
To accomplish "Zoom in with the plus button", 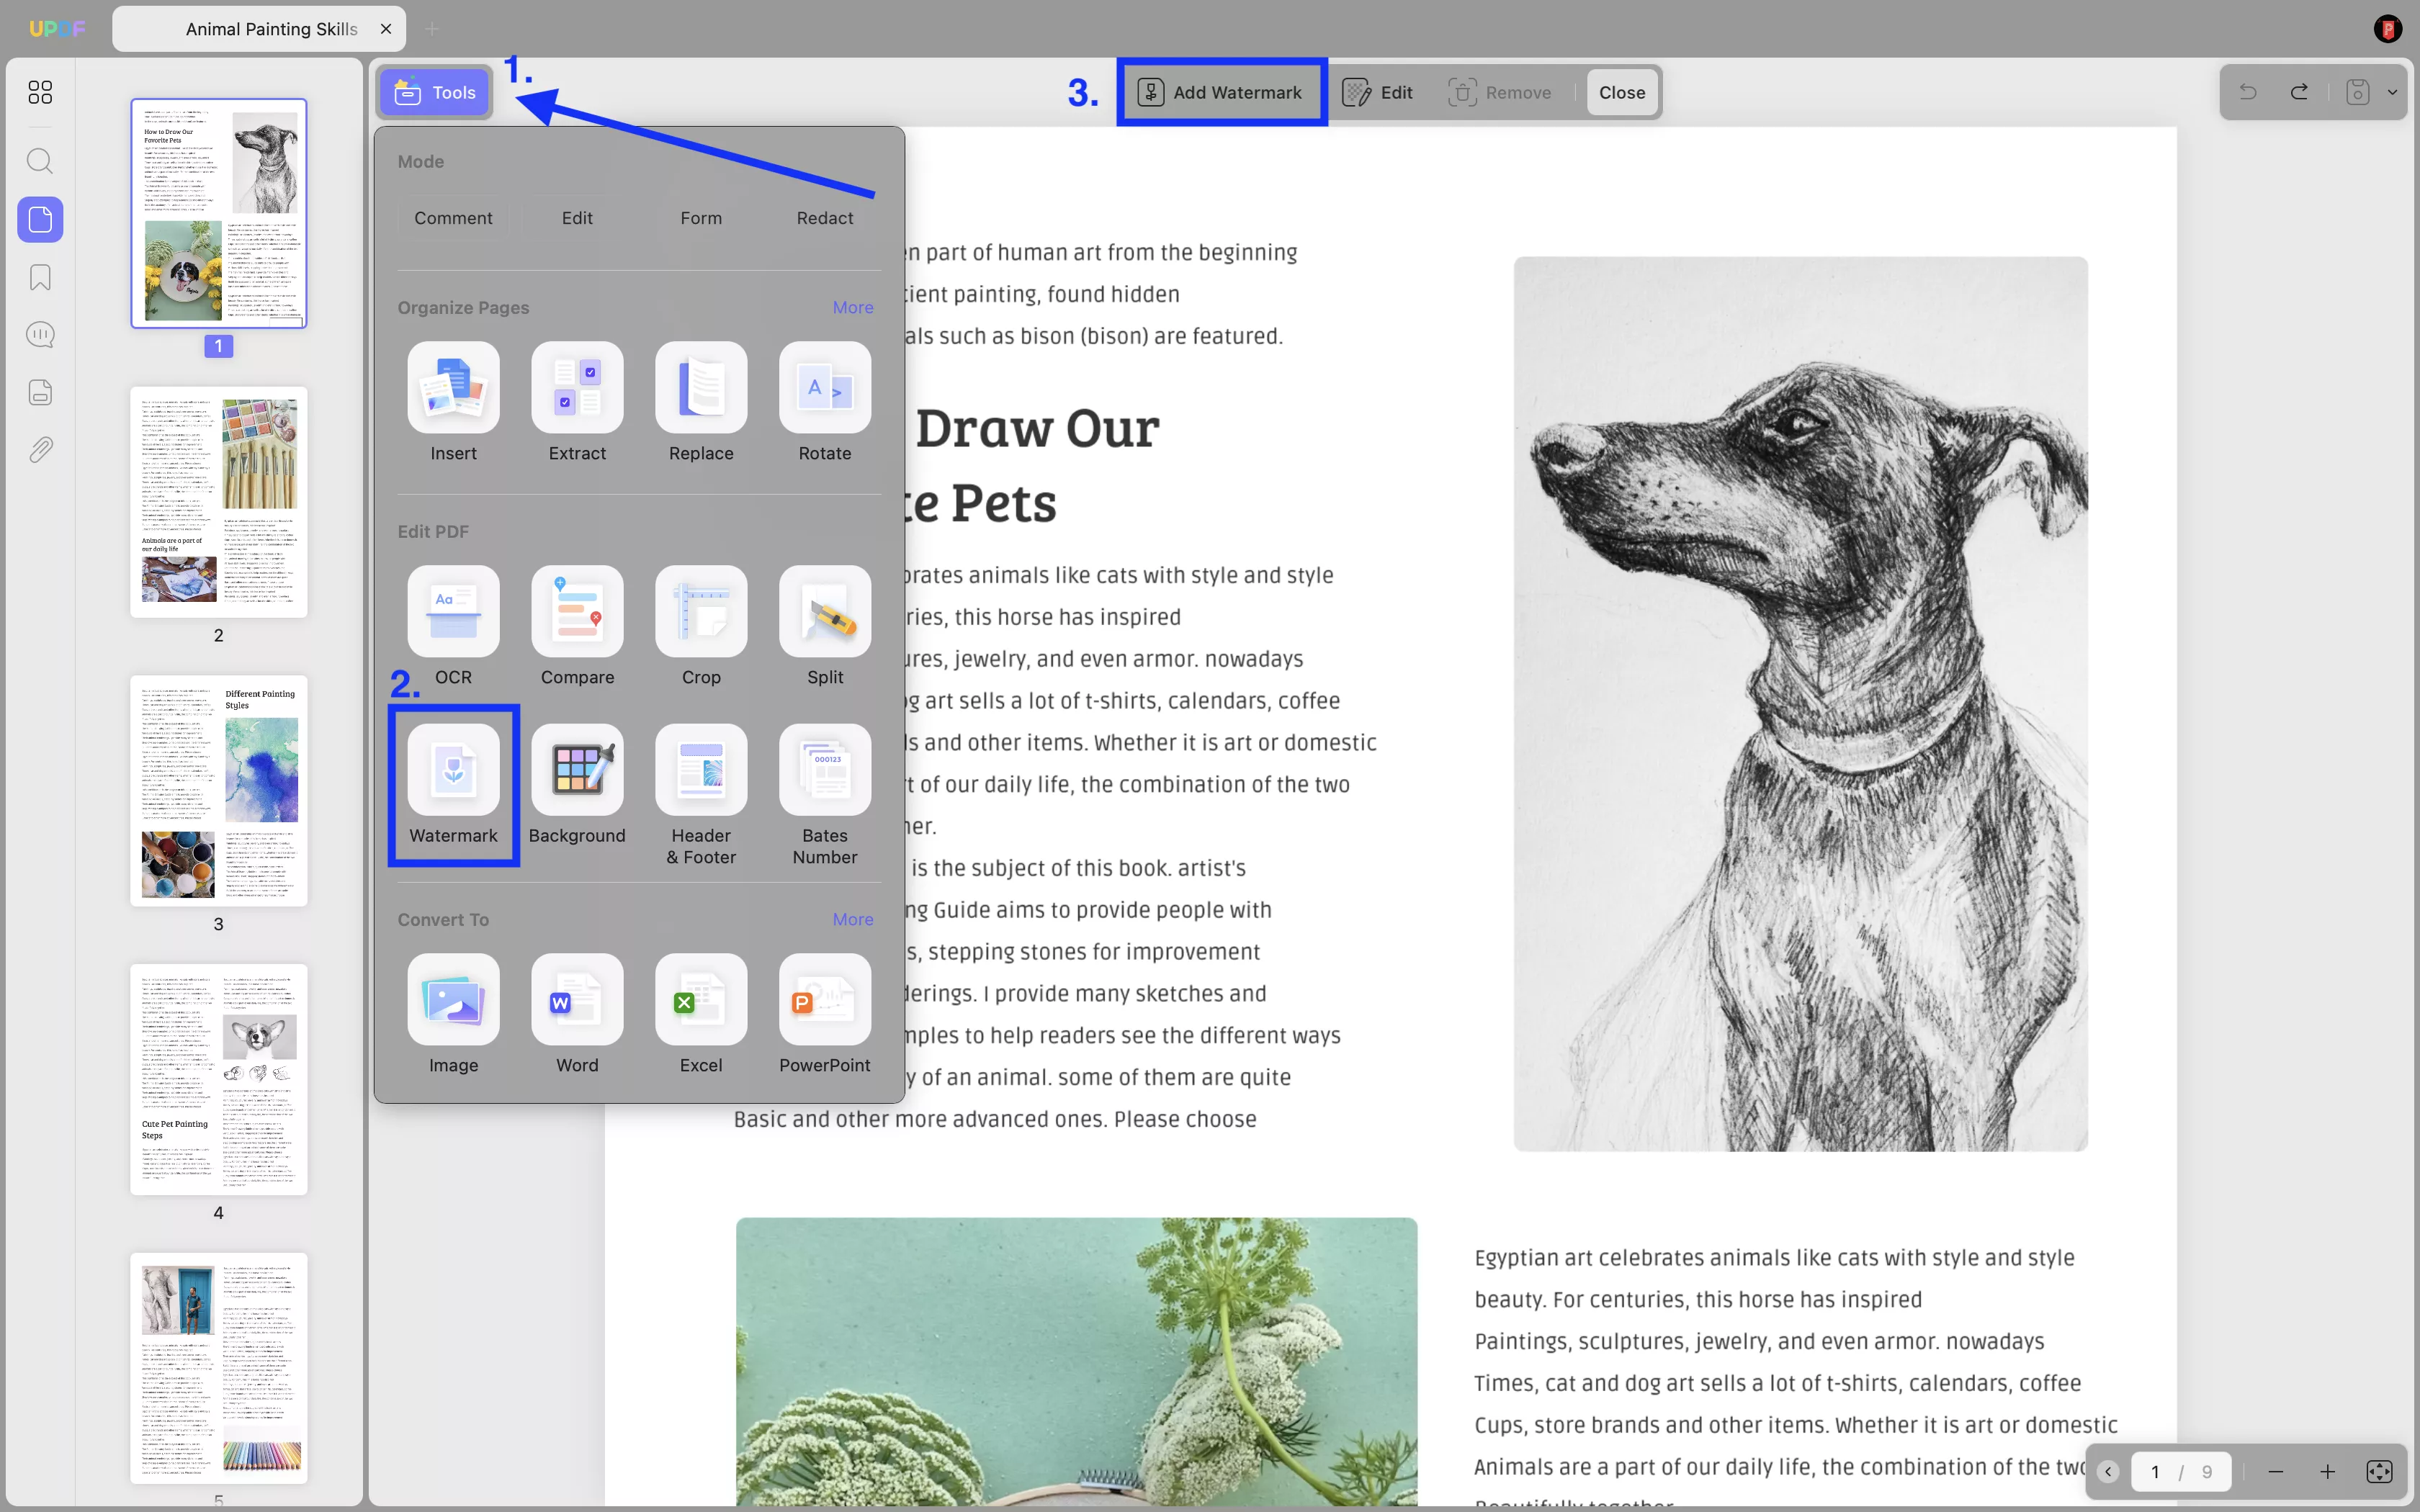I will [x=2328, y=1471].
